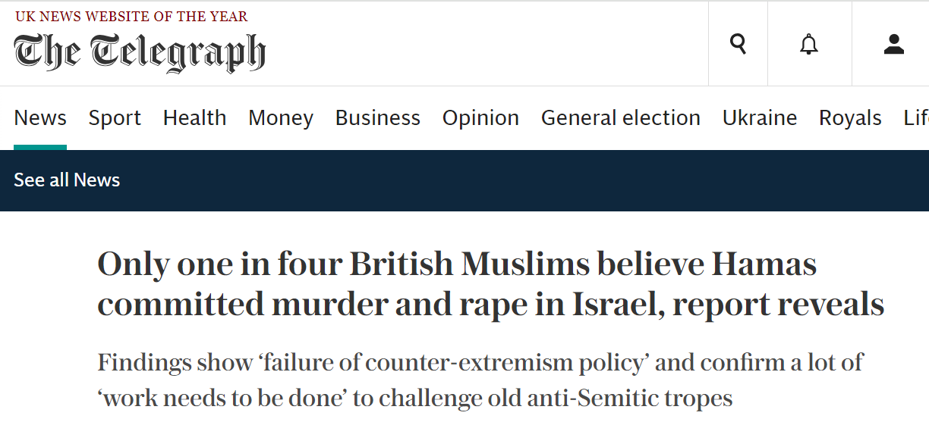Image resolution: width=929 pixels, height=444 pixels.
Task: Open the search magnifier icon
Action: pyautogui.click(x=738, y=45)
